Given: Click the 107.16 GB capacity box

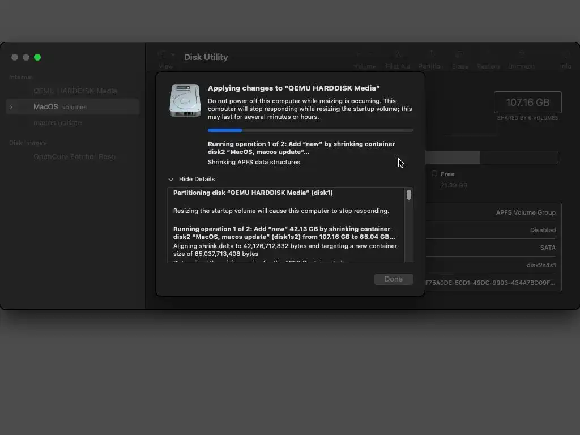Looking at the screenshot, I should point(528,102).
